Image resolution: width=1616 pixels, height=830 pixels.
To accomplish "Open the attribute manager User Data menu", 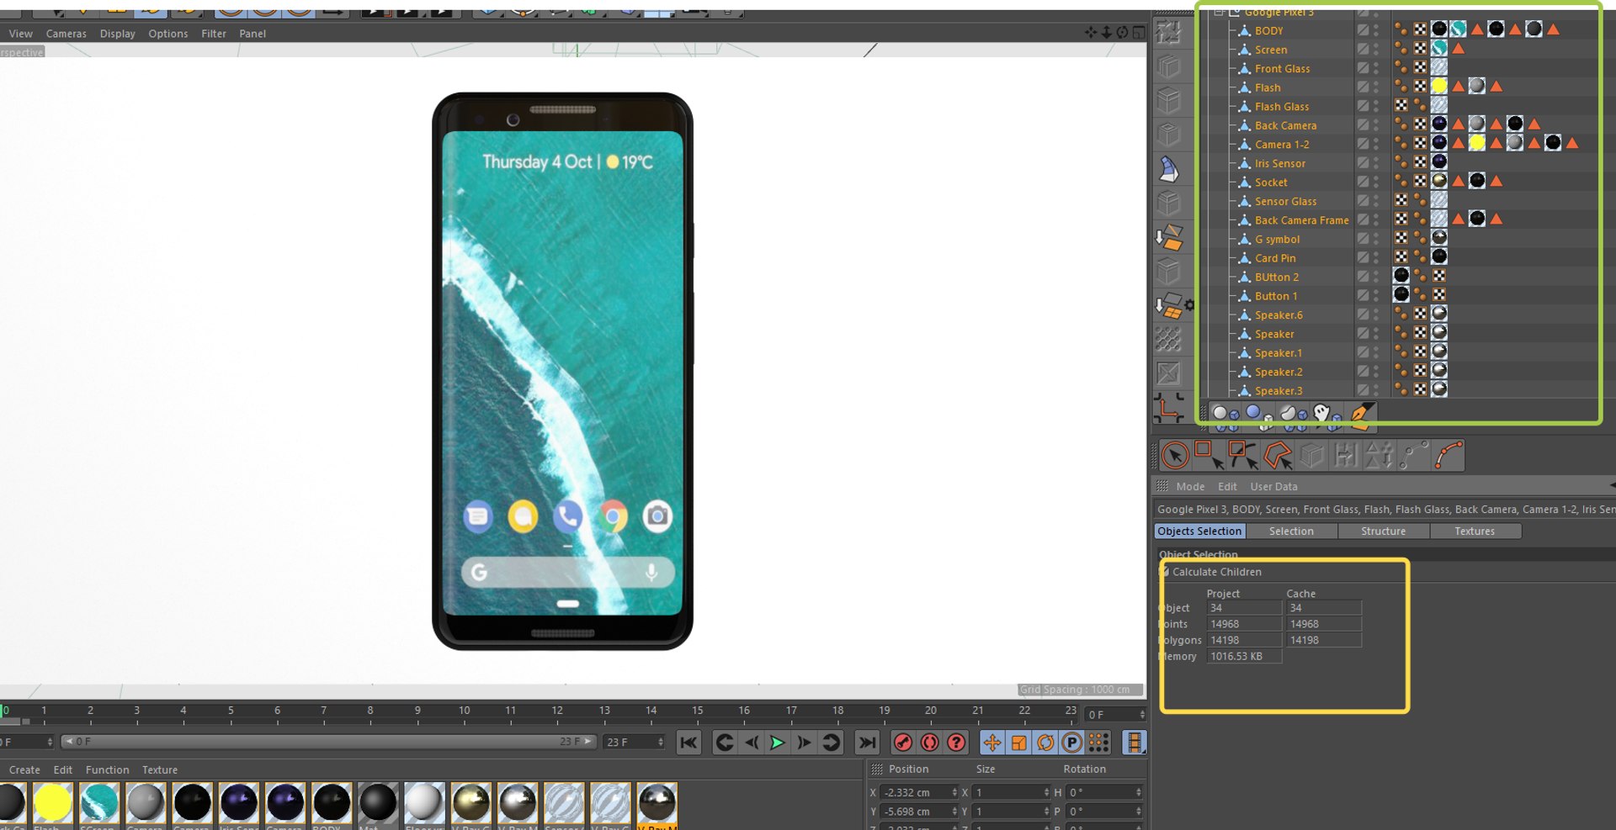I will 1273,486.
